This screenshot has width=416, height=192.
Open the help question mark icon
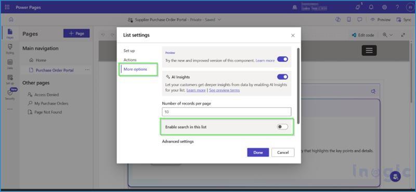pos(397,7)
